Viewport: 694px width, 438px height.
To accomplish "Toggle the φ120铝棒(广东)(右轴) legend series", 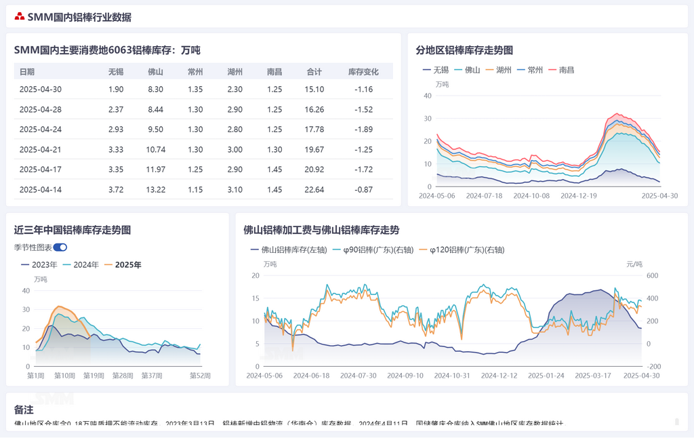I will click(x=462, y=250).
